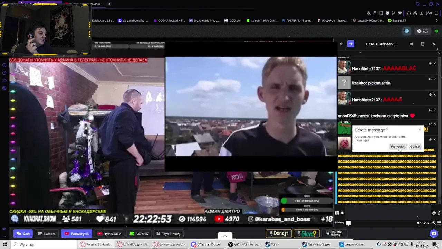Enable Tryb kinowy theater mode

169,234
